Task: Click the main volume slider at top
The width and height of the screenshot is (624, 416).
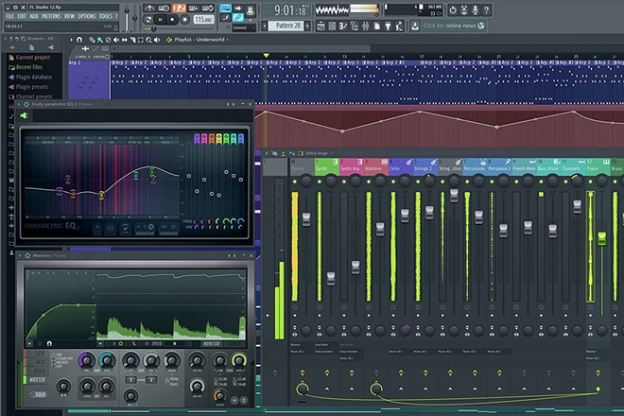Action: click(127, 18)
